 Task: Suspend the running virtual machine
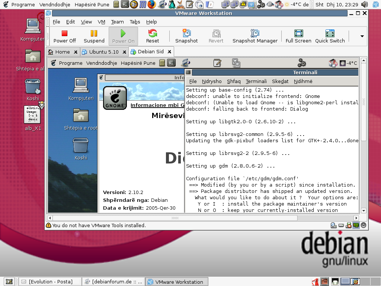coord(94,36)
